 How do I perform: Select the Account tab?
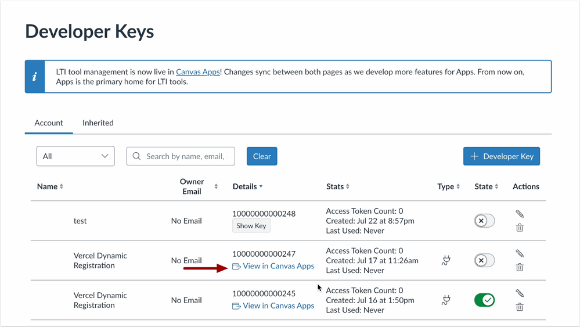click(x=49, y=123)
